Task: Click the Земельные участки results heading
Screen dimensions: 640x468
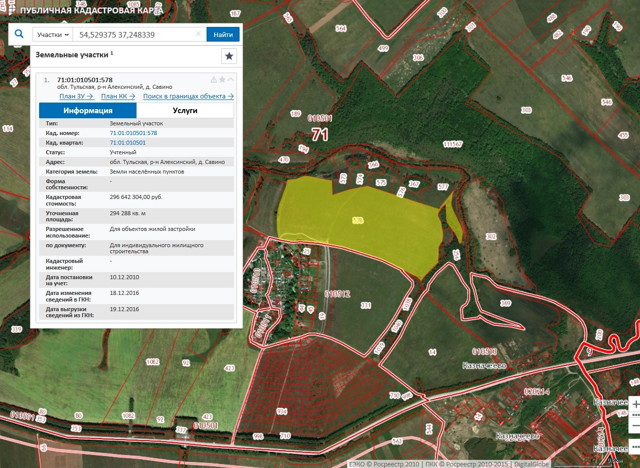Action: click(x=72, y=55)
